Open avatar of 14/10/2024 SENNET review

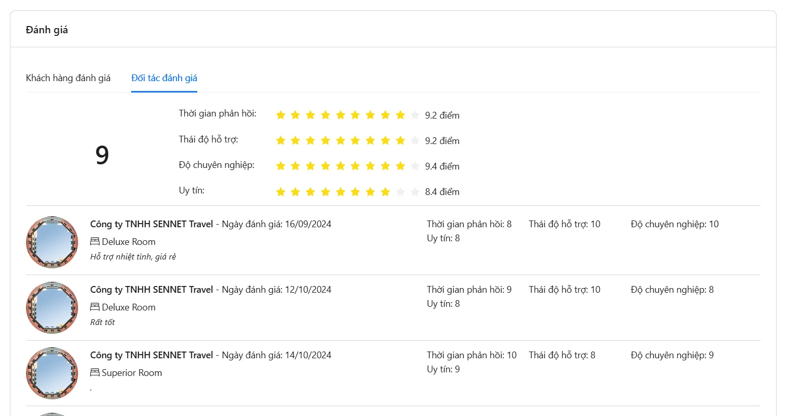click(x=52, y=373)
